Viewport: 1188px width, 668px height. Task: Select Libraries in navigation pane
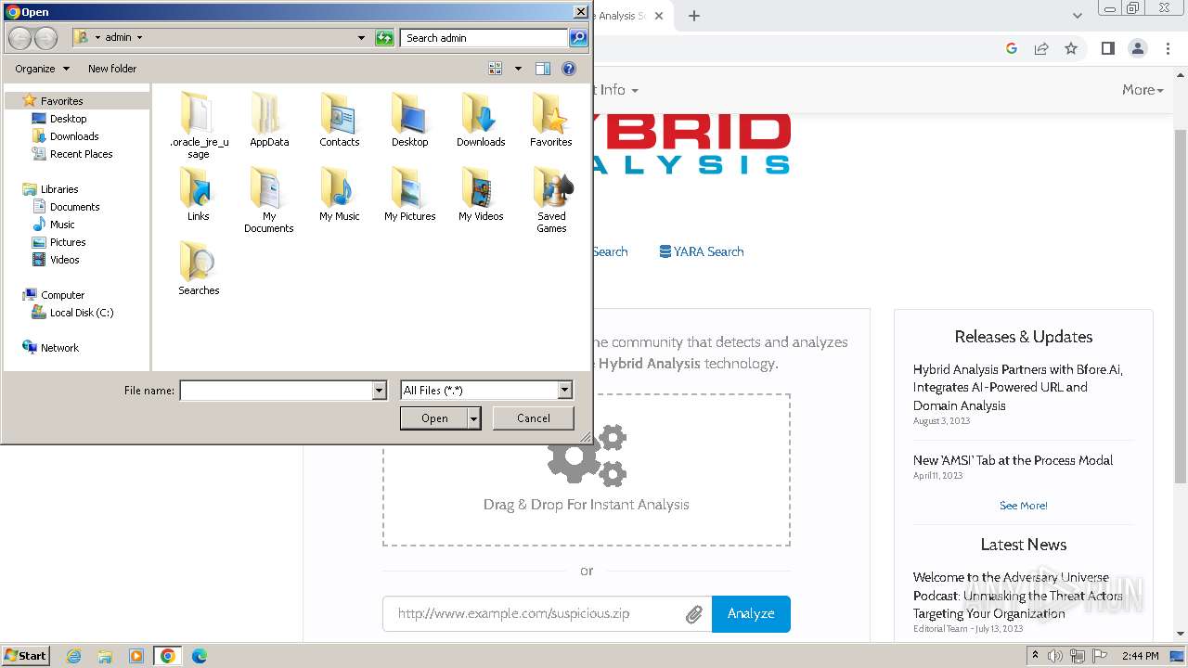[x=59, y=189]
